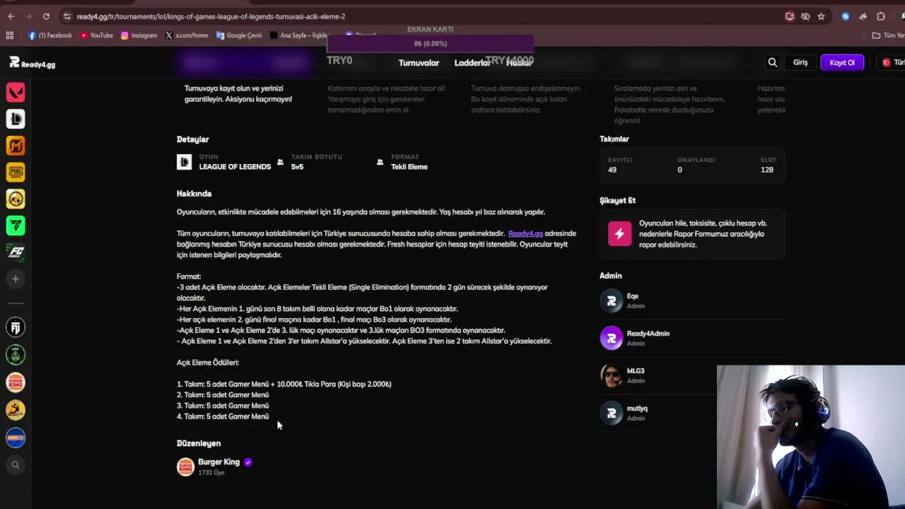Click the browser address bar URL
905x509 pixels.
tap(211, 16)
